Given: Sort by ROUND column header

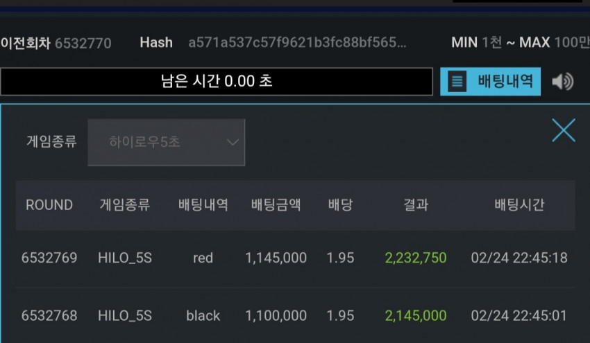Looking at the screenshot, I should (x=49, y=204).
